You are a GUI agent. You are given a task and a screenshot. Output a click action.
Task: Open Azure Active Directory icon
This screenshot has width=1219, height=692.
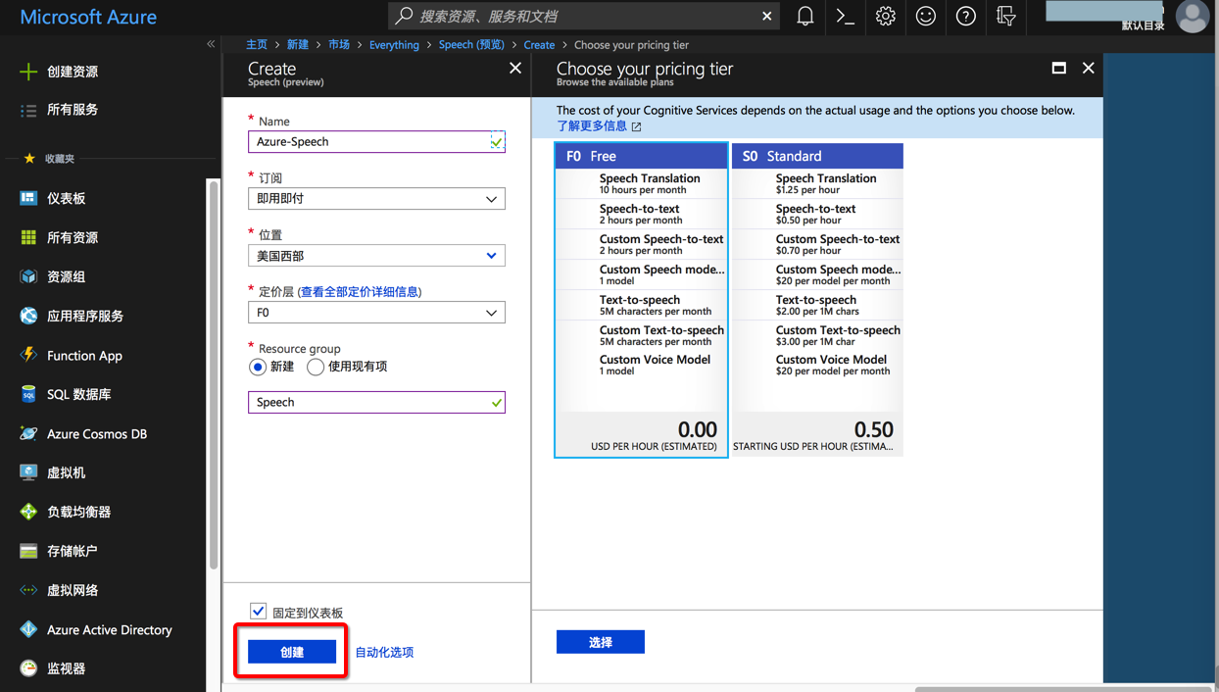coord(28,629)
